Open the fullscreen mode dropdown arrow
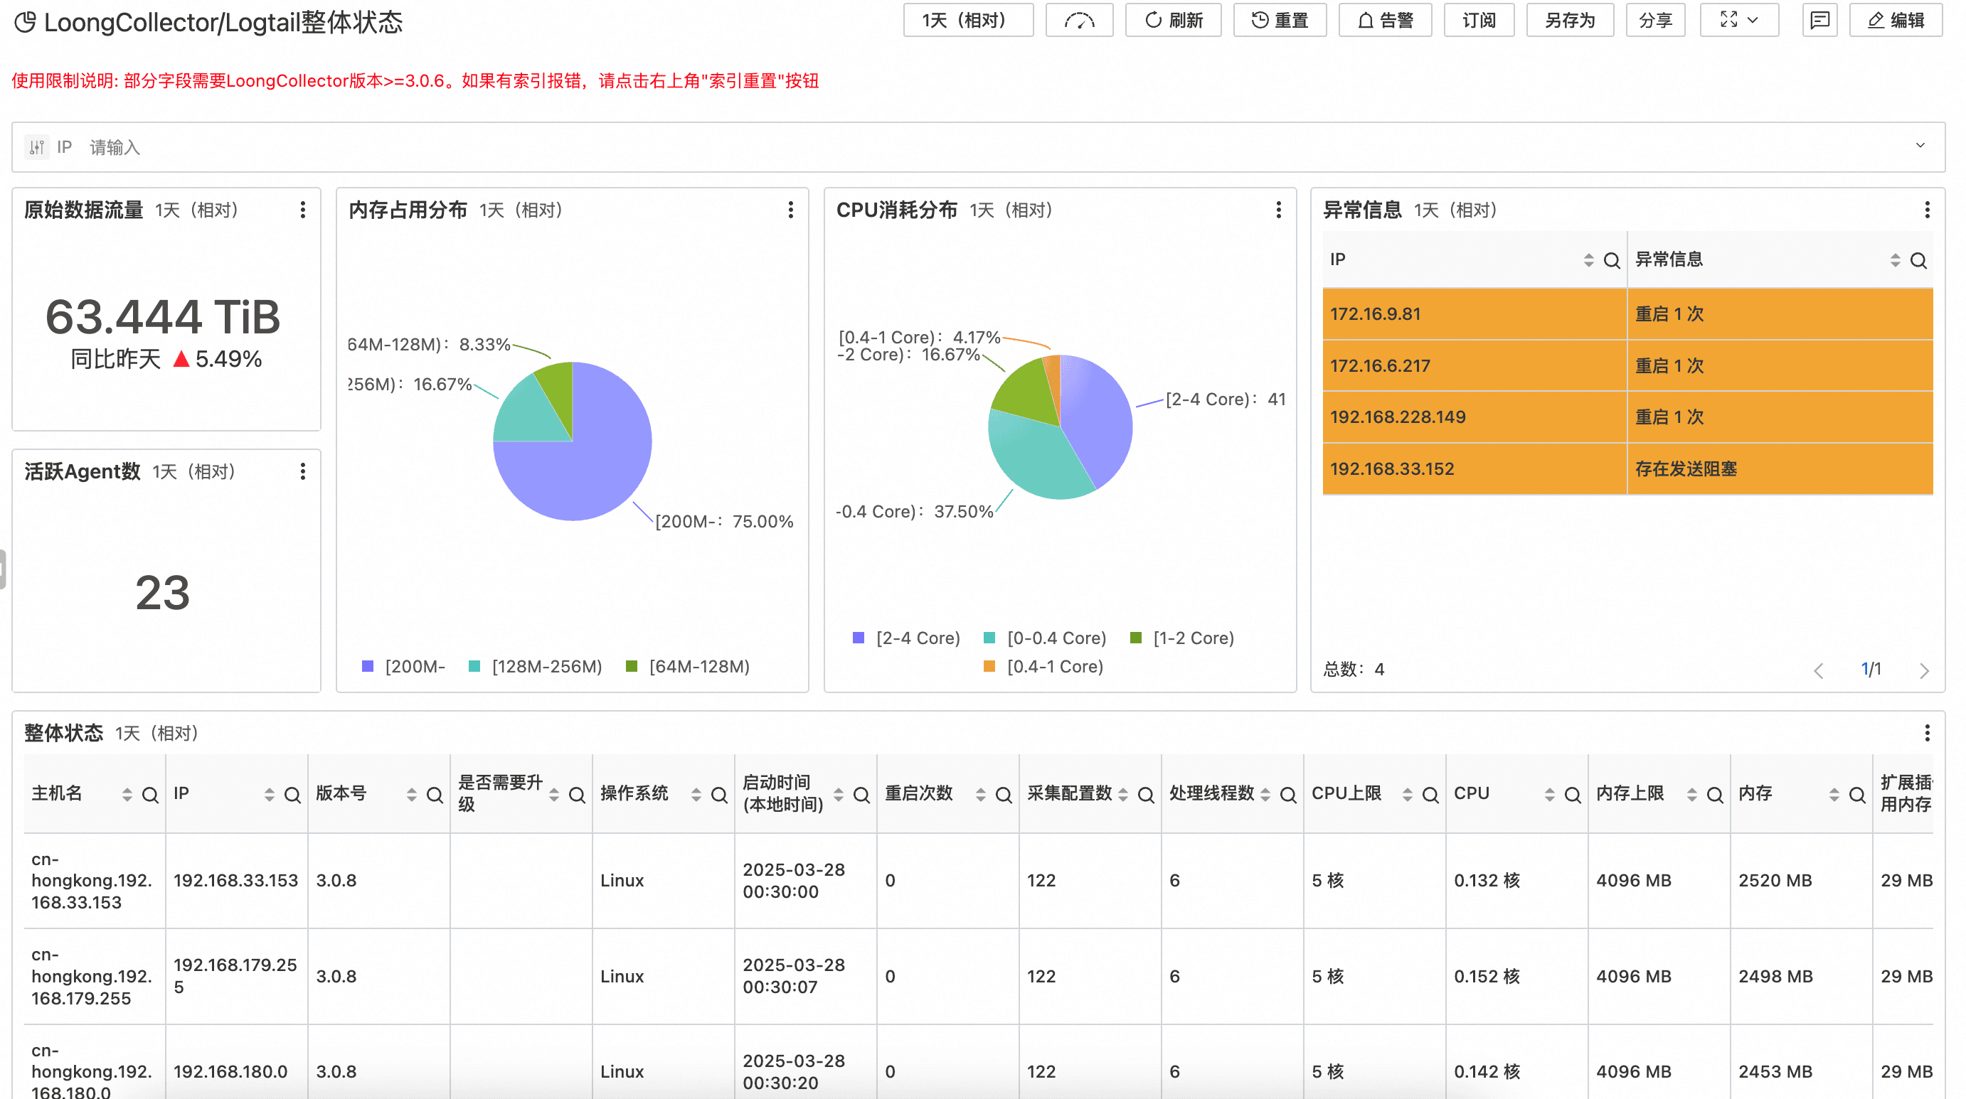Viewport: 1966px width, 1099px height. pos(1753,21)
